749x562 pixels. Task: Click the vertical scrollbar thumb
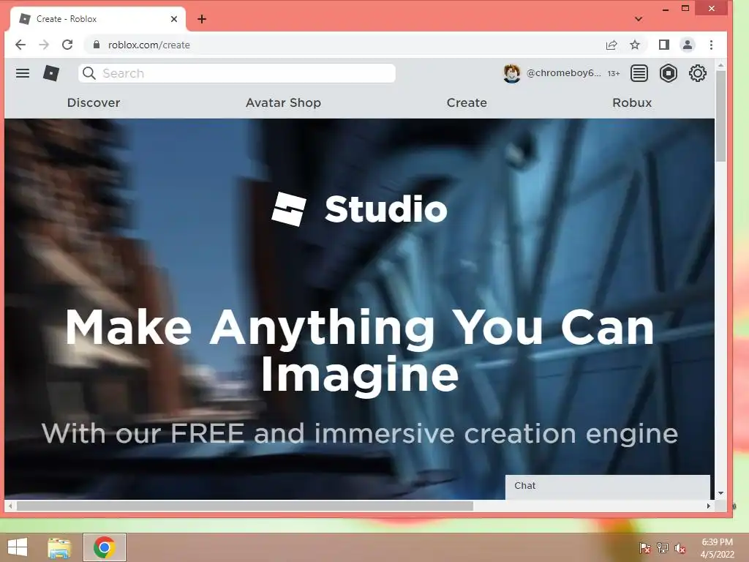[x=720, y=116]
